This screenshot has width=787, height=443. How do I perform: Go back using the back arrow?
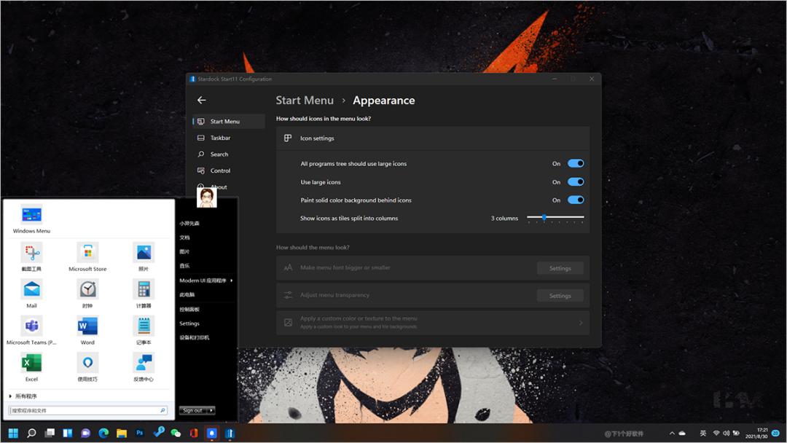[202, 101]
